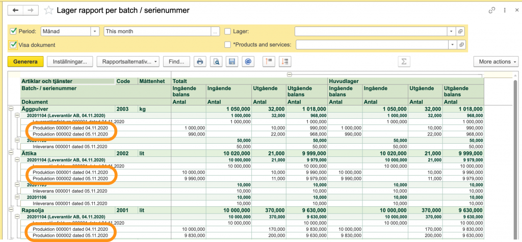The image size is (522, 242).
Task: Click ellipsis button beside This month
Action: pyautogui.click(x=215, y=31)
